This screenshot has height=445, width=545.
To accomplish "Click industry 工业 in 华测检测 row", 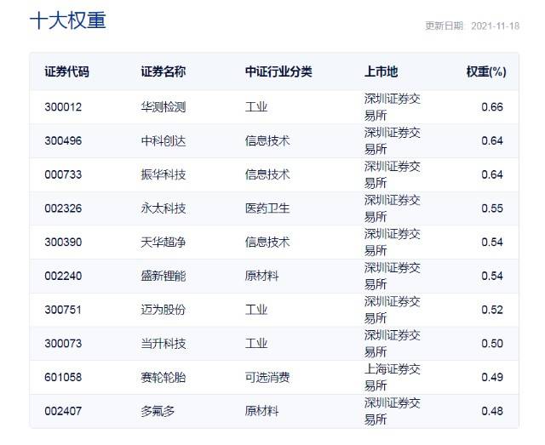I will coord(256,107).
